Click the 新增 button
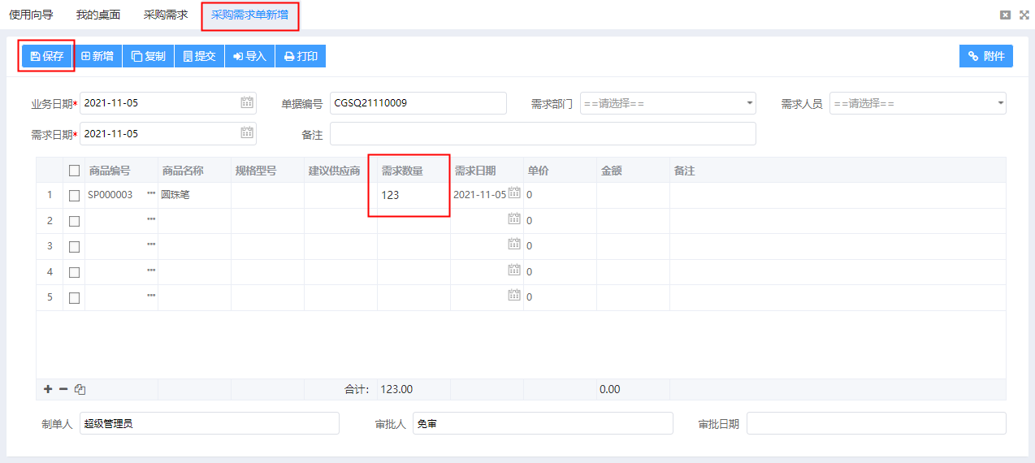The width and height of the screenshot is (1035, 463). pyautogui.click(x=97, y=56)
